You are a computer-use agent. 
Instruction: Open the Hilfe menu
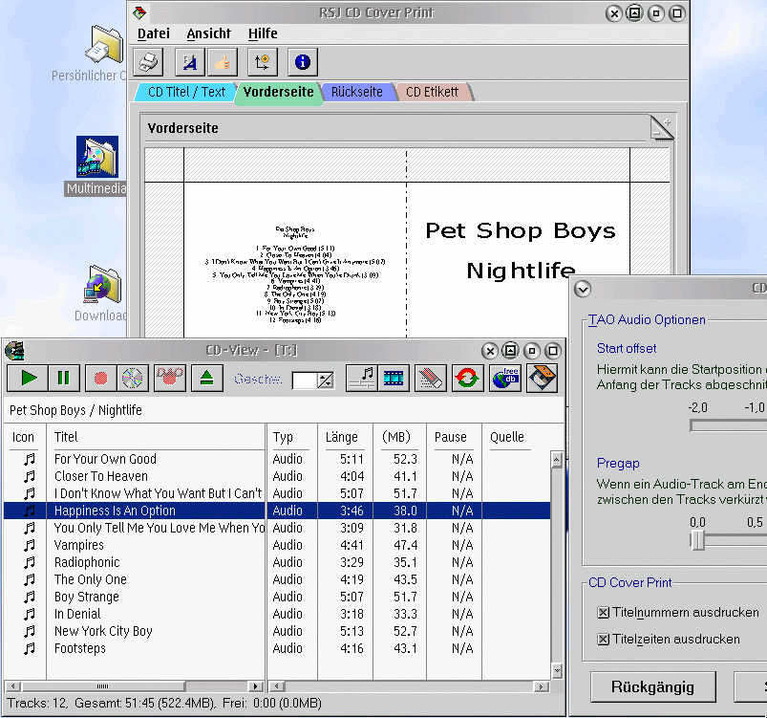pyautogui.click(x=263, y=33)
